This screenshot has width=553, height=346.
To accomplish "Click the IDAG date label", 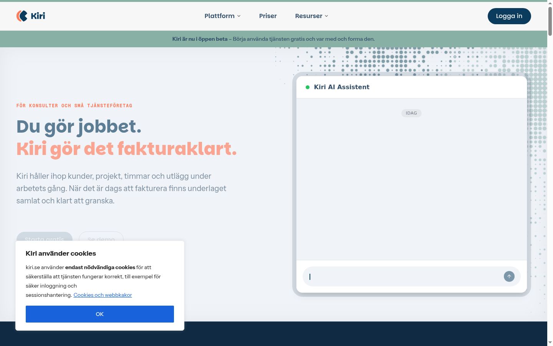I will coord(411,113).
